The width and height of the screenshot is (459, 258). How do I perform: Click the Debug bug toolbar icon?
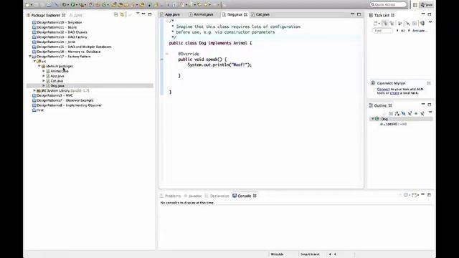coord(65,5)
